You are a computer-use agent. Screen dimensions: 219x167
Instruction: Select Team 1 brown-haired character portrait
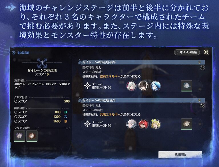pos(143,85)
